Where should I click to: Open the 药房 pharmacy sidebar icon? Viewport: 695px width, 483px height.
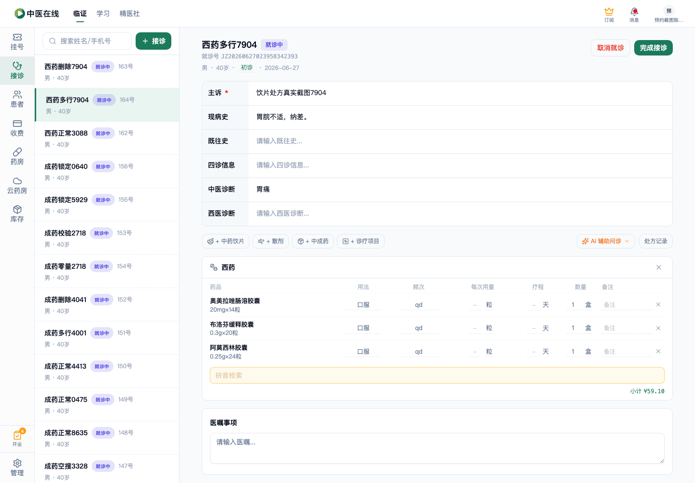tap(17, 157)
